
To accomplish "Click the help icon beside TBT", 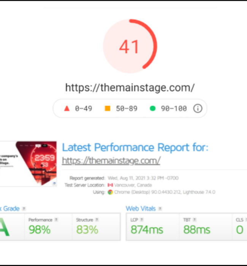I will tap(195, 220).
